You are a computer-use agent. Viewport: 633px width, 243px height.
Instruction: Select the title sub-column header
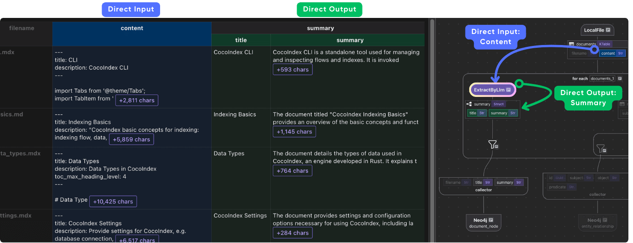click(x=241, y=40)
